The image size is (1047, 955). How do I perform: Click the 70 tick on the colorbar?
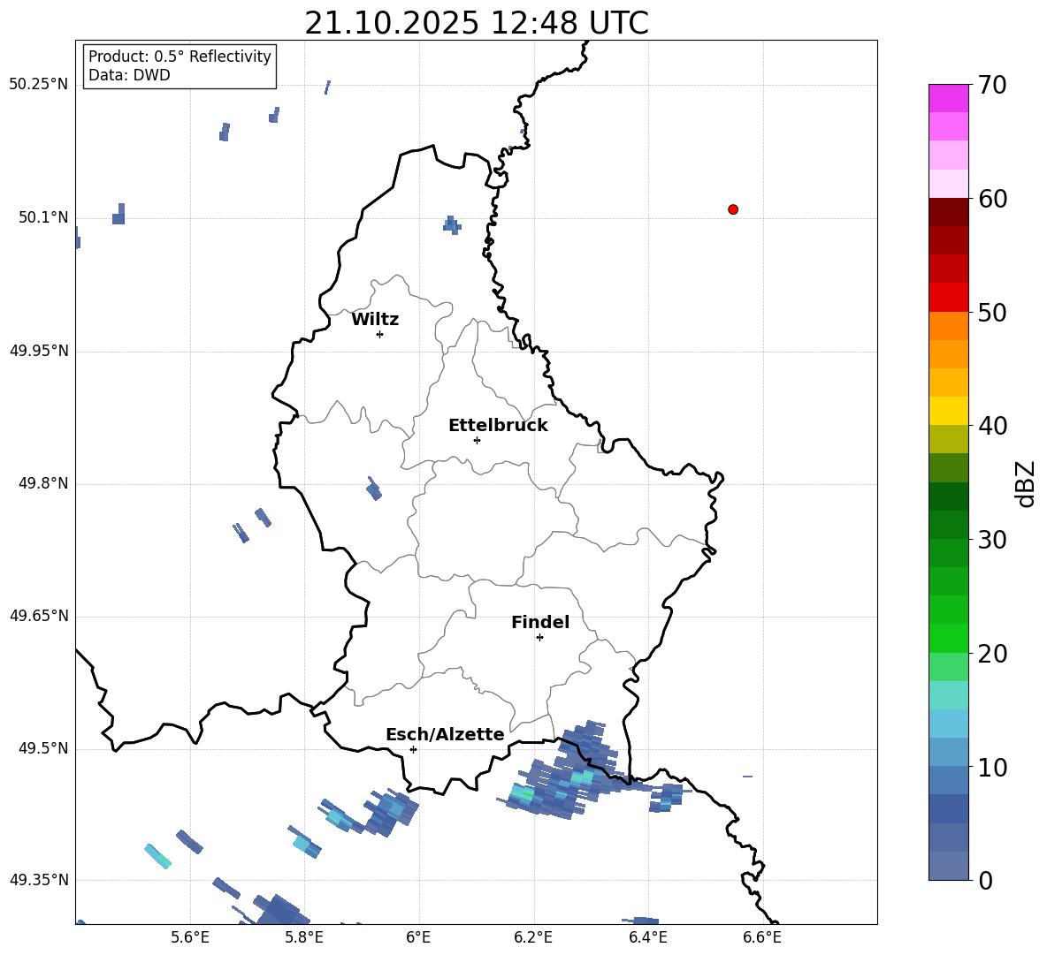pyautogui.click(x=992, y=85)
